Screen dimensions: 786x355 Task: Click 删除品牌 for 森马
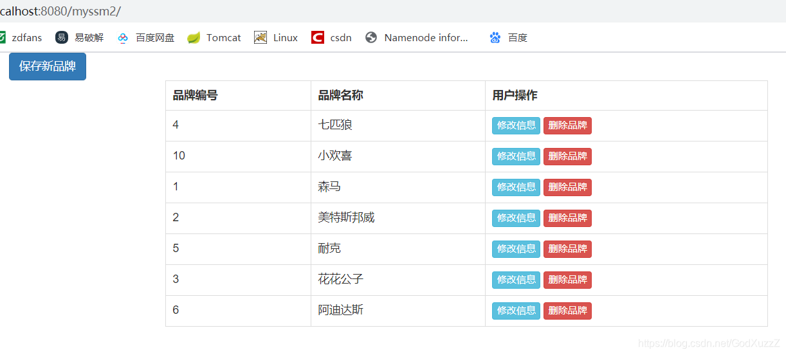click(567, 187)
